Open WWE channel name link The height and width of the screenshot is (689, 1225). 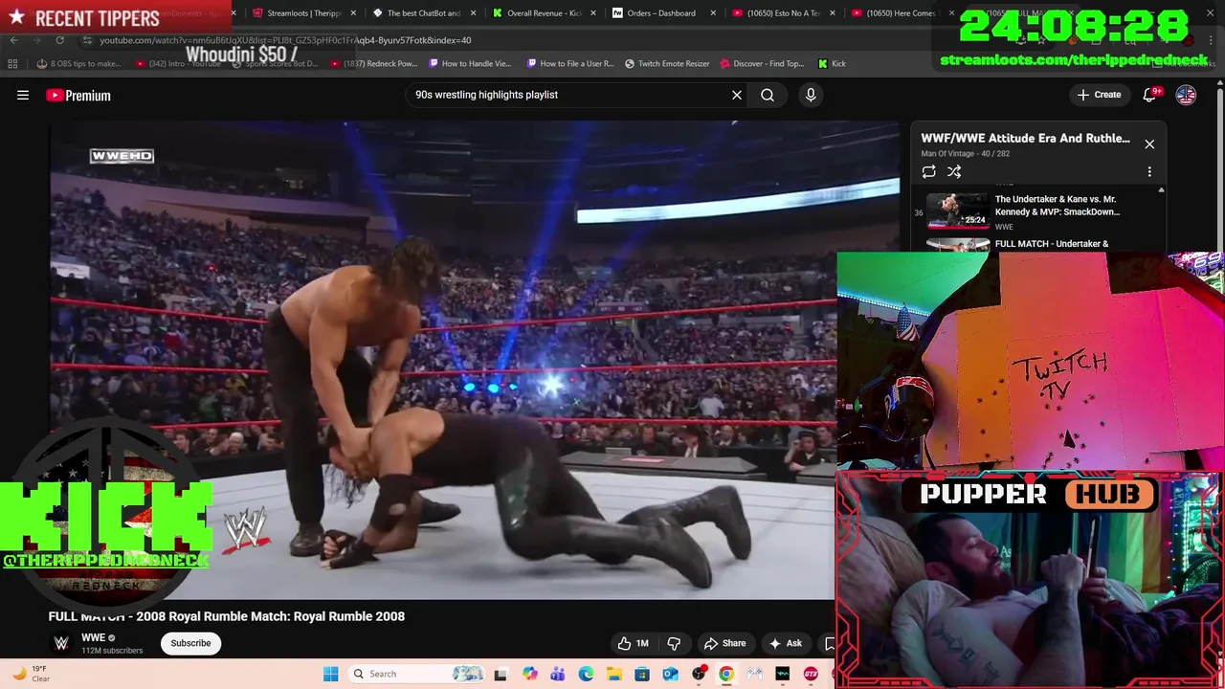(93, 637)
